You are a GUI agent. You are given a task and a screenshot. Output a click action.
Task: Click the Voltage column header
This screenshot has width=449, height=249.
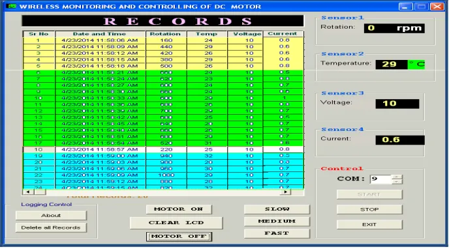coord(245,34)
